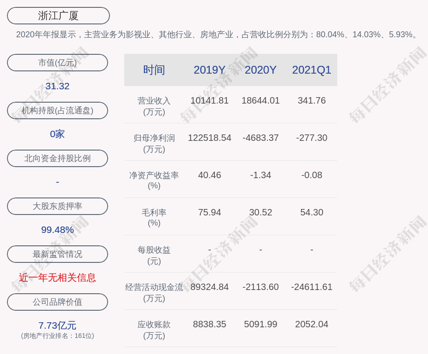
Task: Click the 99.48% pledge ratio value
Action: 58,230
